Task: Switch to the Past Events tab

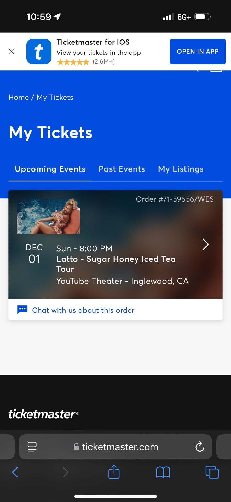Action: tap(122, 169)
